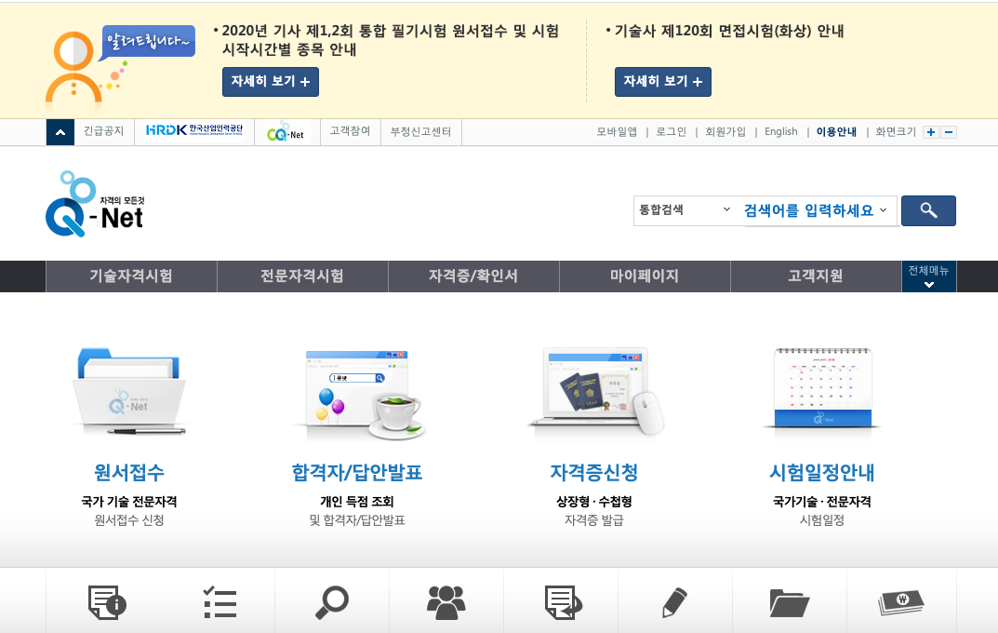Click the notice mascot figure icon

73,67
